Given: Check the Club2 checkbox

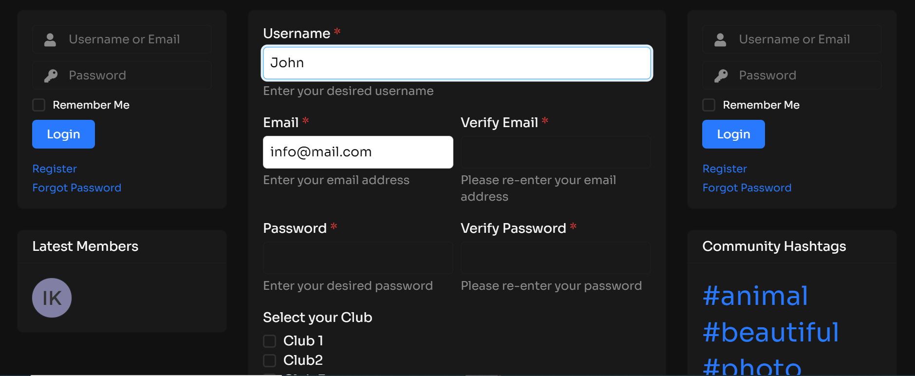Looking at the screenshot, I should (269, 360).
